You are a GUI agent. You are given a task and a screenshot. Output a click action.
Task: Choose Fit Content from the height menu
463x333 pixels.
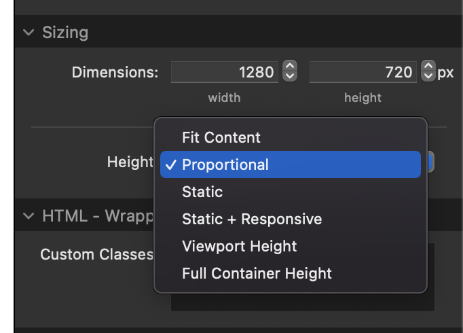click(x=221, y=137)
